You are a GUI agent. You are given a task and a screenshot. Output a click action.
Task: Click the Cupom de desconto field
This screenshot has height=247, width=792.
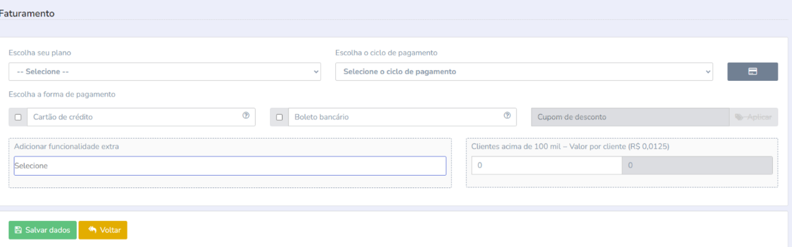630,117
